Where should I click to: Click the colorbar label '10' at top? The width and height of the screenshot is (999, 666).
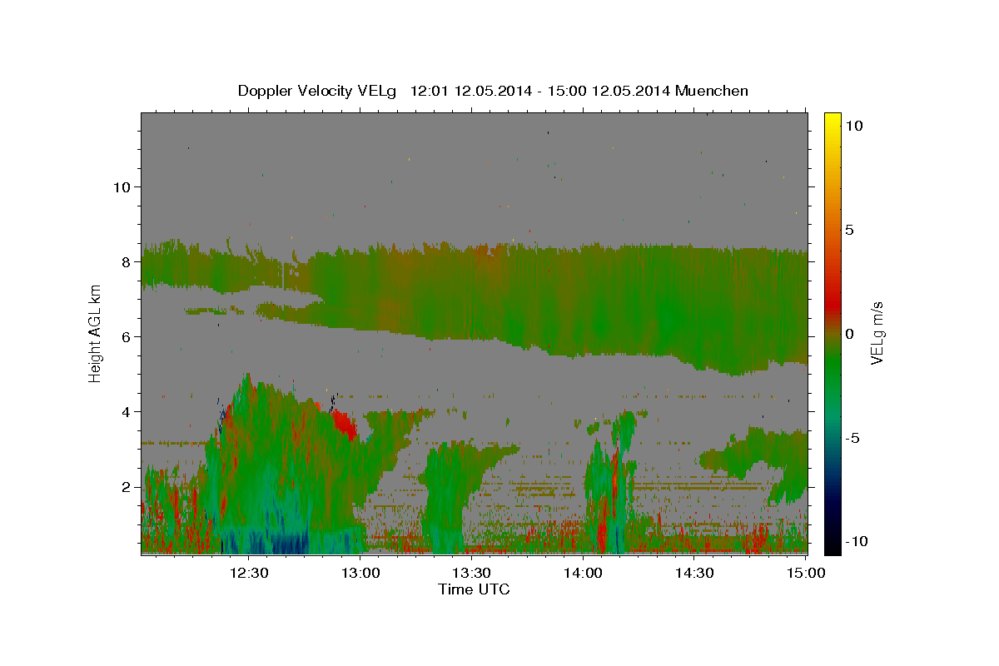(855, 125)
